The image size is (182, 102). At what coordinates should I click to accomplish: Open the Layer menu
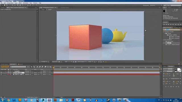pyautogui.click(x=16, y=3)
